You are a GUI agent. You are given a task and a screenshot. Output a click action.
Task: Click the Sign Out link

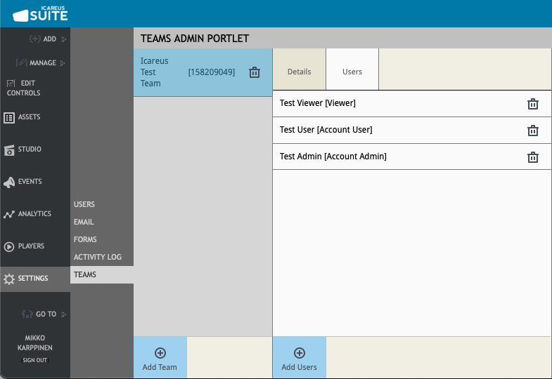click(34, 361)
